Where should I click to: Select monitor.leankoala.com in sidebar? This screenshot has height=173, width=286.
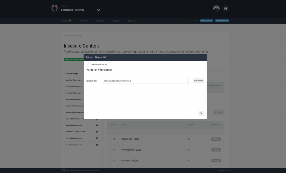click(75, 112)
